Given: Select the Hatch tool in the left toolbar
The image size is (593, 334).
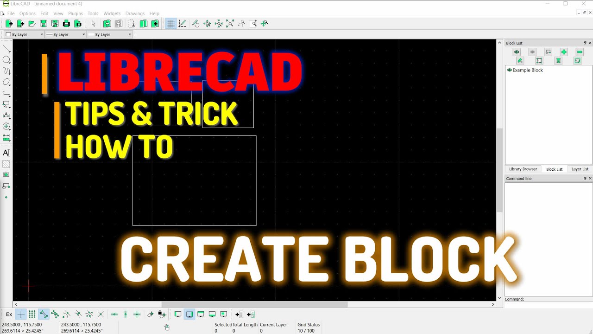Looking at the screenshot, I should (6, 164).
